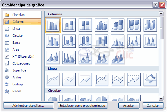Pick the 3-D pyramid chart
Image resolution: width=167 pixels, height=112 pixels.
click(118, 57)
